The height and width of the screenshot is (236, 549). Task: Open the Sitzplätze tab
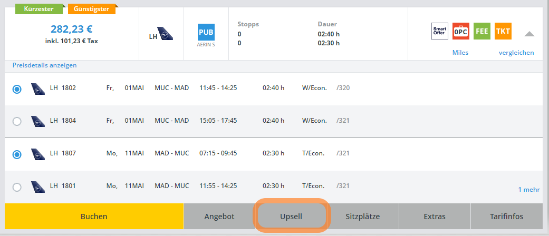point(362,217)
